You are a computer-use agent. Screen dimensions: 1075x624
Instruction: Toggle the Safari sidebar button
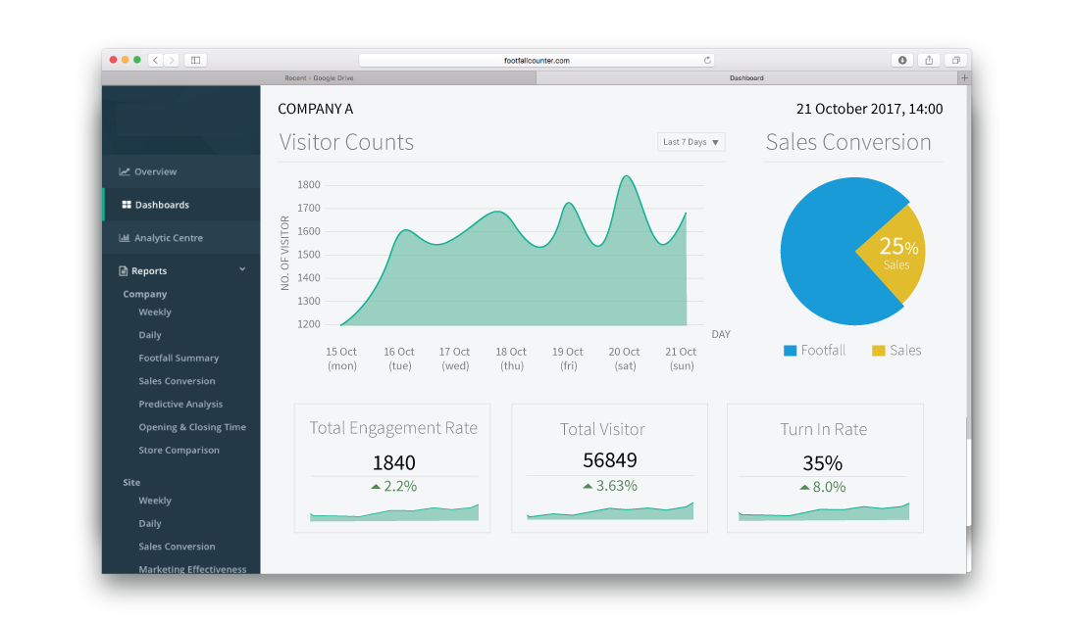point(195,60)
